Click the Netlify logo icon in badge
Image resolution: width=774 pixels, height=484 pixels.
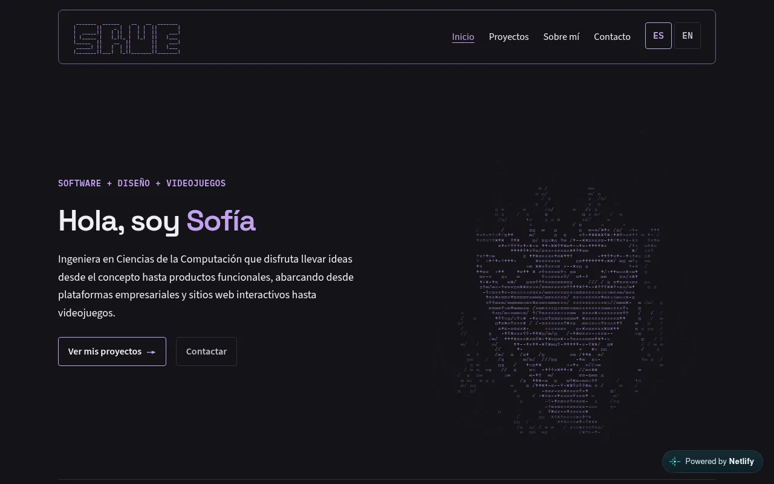click(675, 462)
